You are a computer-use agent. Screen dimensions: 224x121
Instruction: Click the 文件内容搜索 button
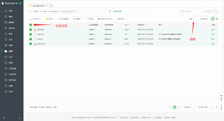coord(64,19)
